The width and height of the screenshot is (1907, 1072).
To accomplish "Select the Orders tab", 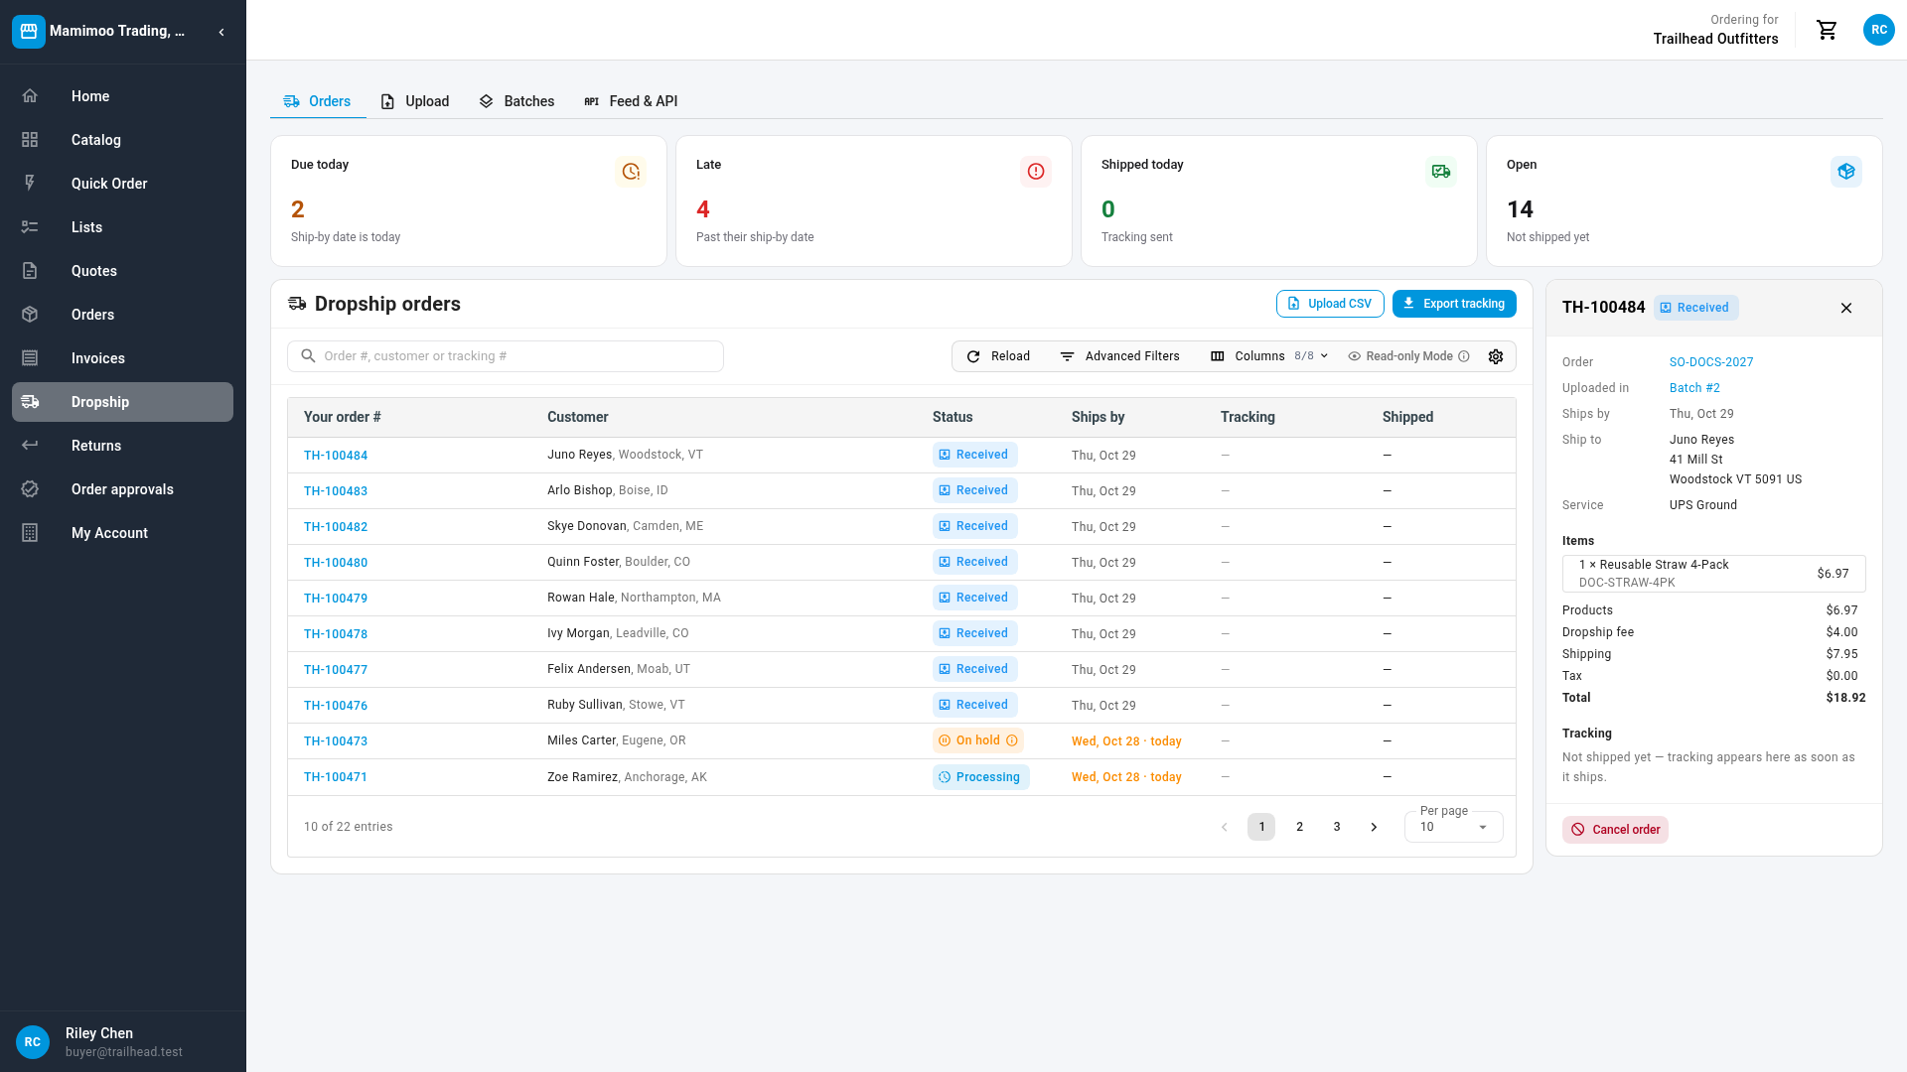I will 318,101.
